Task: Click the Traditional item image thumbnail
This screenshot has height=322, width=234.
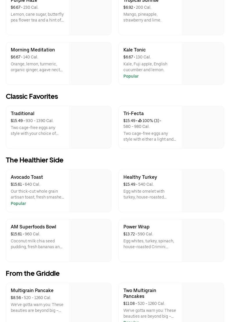Action: pyautogui.click(x=90, y=127)
